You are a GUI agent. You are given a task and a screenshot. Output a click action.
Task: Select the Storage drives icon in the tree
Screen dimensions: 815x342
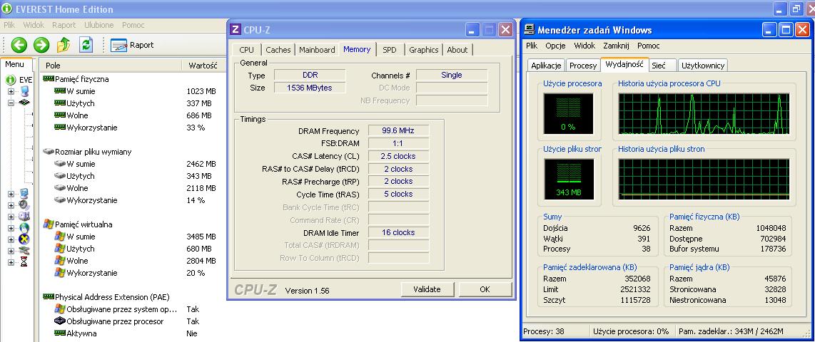[24, 216]
